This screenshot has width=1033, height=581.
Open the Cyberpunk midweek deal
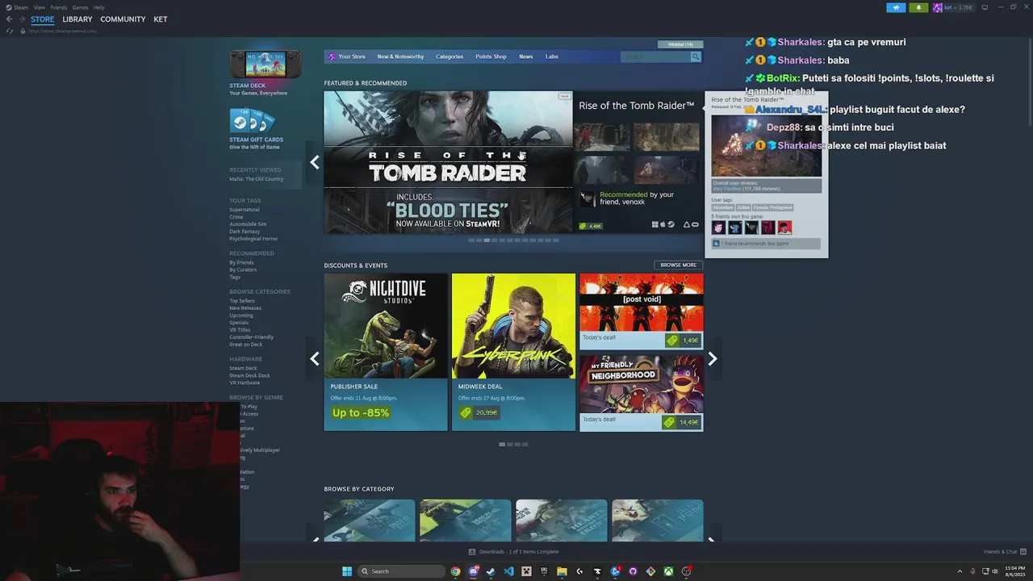(x=513, y=352)
